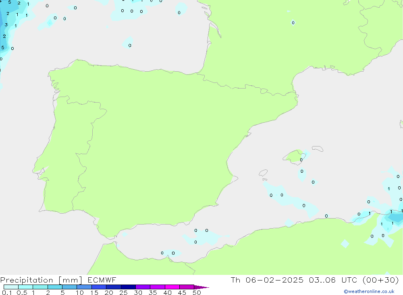Pick the 35–40 mm legend swatch
The height and width of the screenshot is (295, 403).
(x=157, y=287)
